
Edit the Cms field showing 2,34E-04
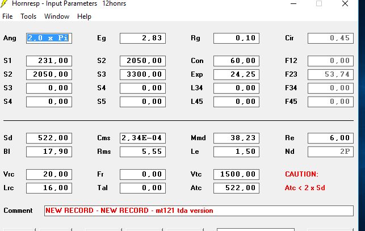tap(142, 138)
